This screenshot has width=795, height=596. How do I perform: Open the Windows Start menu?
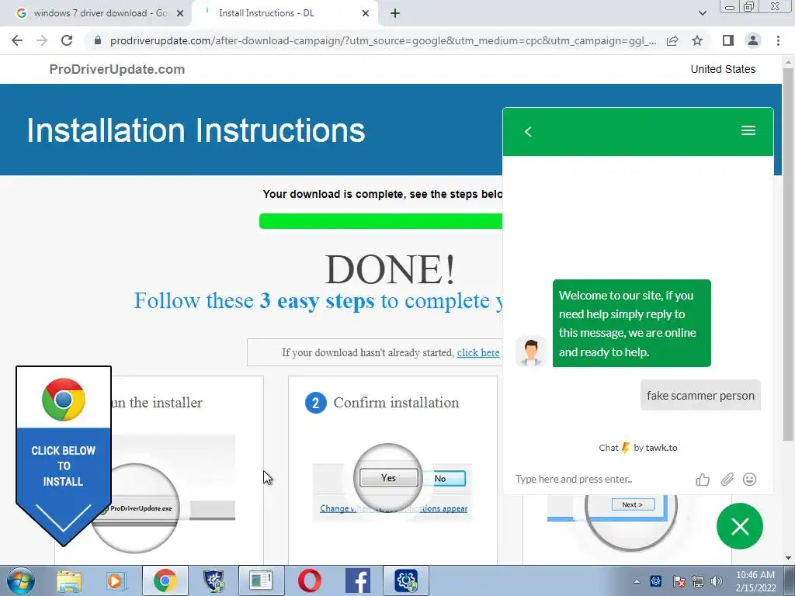tap(20, 580)
